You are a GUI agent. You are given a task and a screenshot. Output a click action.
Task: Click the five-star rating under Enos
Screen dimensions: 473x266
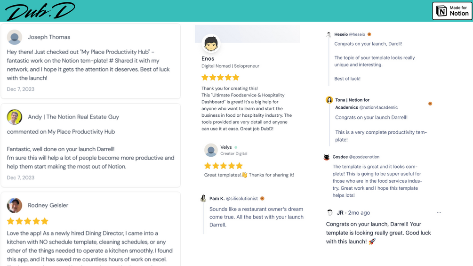point(220,77)
